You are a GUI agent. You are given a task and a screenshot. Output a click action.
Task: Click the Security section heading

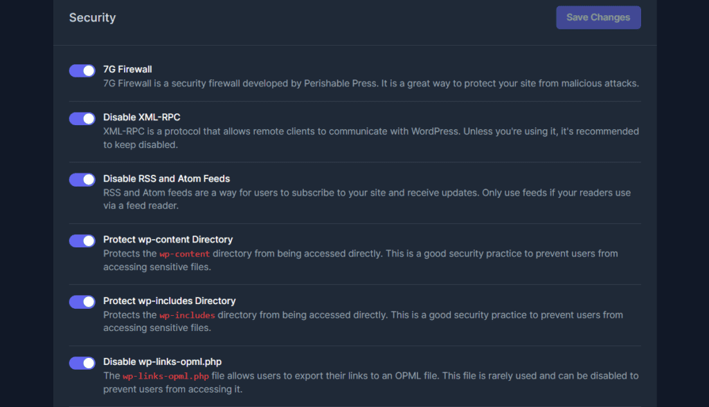click(x=92, y=18)
